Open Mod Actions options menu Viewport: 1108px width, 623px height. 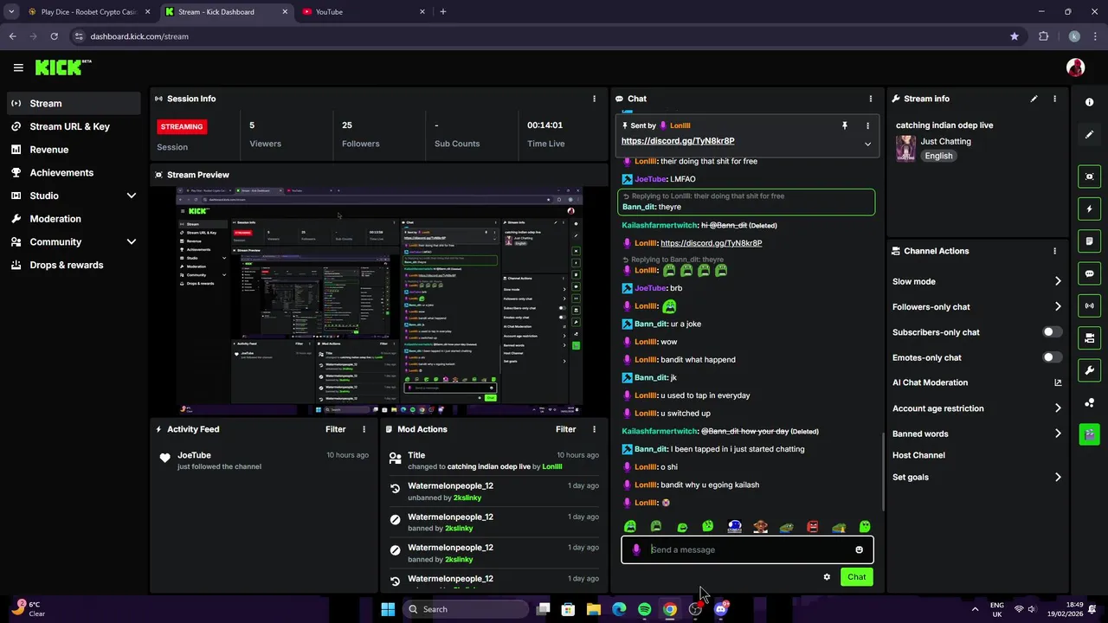pyautogui.click(x=594, y=429)
